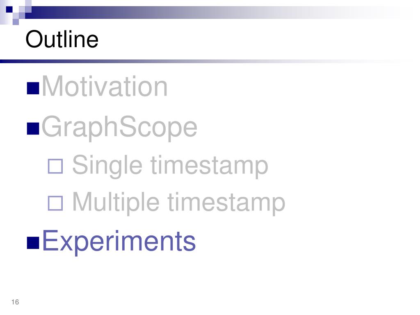Click the dark blue gradient bar at top

coord(214,13)
